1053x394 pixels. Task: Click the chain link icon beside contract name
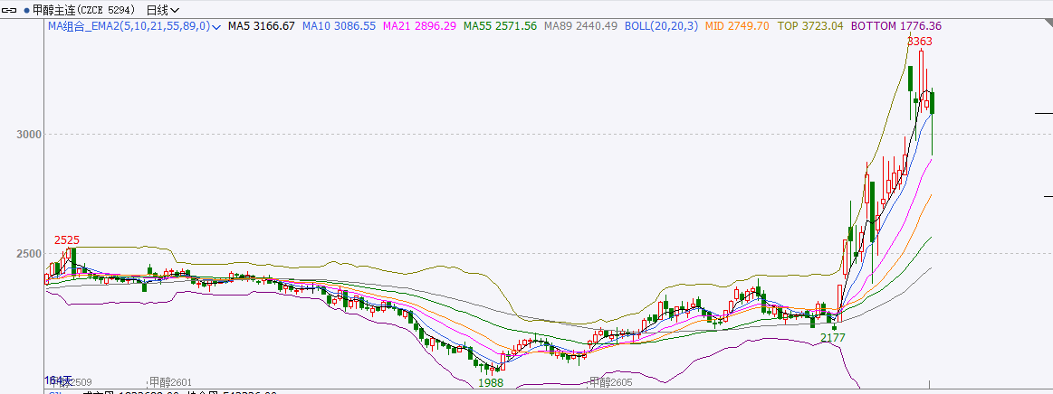11,10
